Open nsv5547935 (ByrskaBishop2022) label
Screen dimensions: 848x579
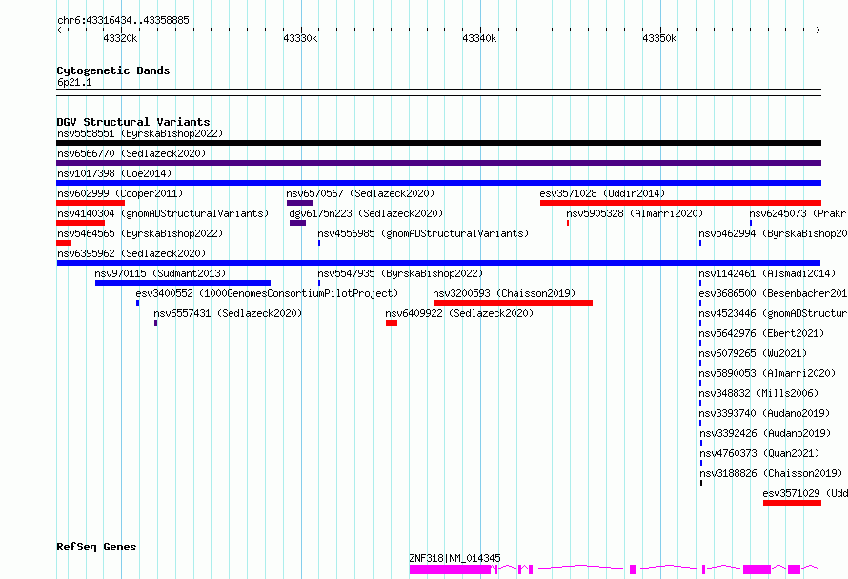(x=400, y=273)
